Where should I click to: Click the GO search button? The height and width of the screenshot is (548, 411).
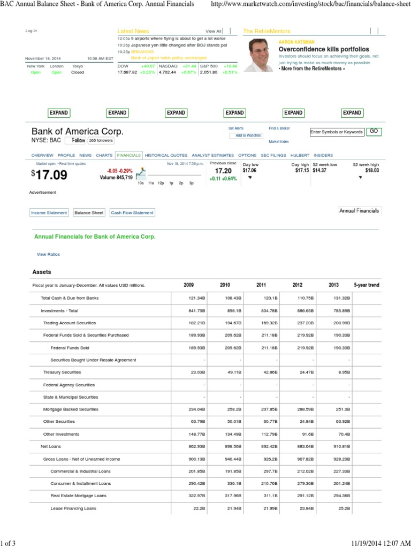click(x=374, y=131)
